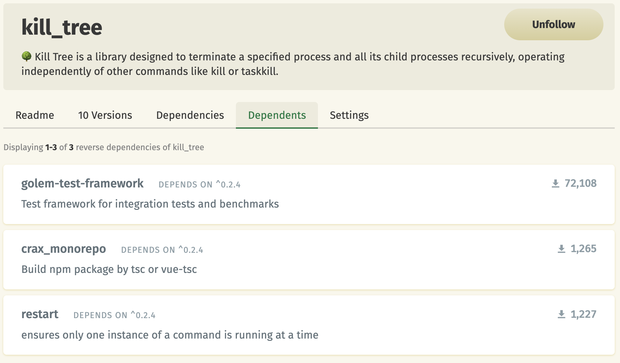The height and width of the screenshot is (363, 620).
Task: Click the 72,108 download count
Action: pyautogui.click(x=580, y=183)
